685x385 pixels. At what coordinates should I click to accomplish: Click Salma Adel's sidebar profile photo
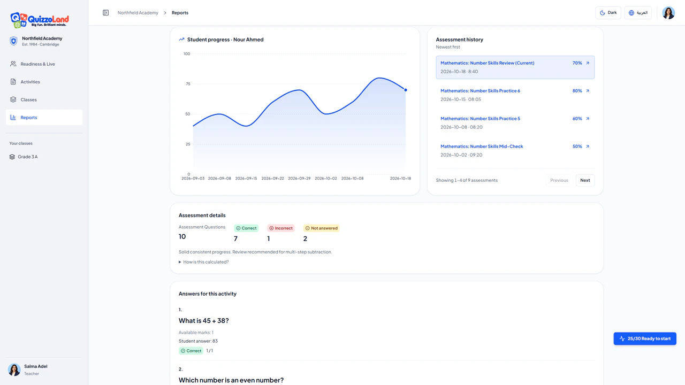pos(14,369)
